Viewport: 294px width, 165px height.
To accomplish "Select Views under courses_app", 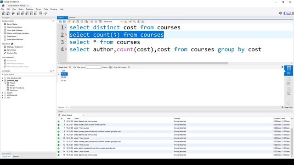I will [x=12, y=85].
